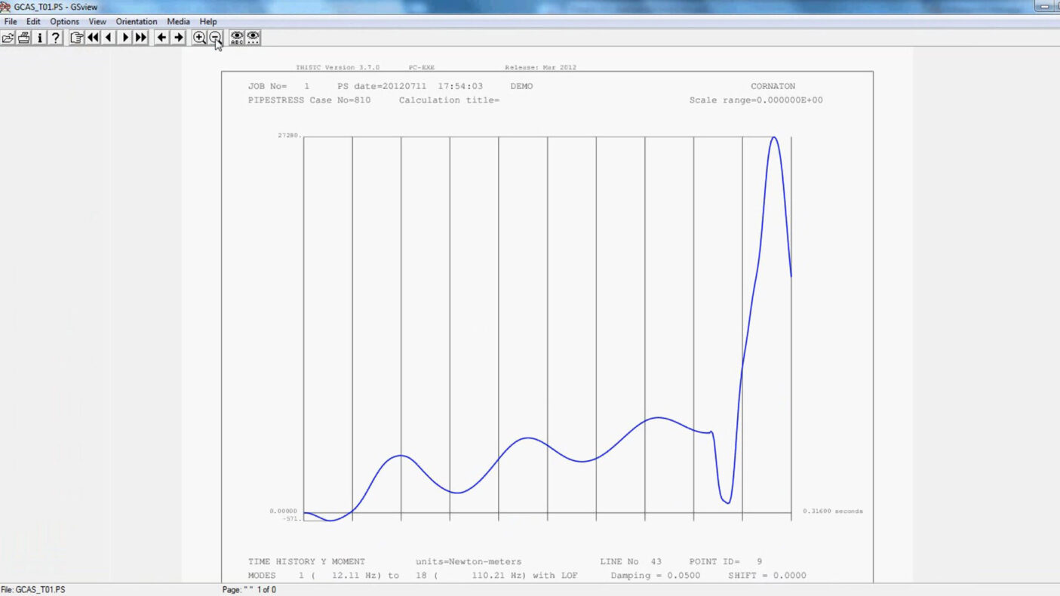Screen dimensions: 1060x596
Task: Open the Media menu
Action: pyautogui.click(x=178, y=22)
